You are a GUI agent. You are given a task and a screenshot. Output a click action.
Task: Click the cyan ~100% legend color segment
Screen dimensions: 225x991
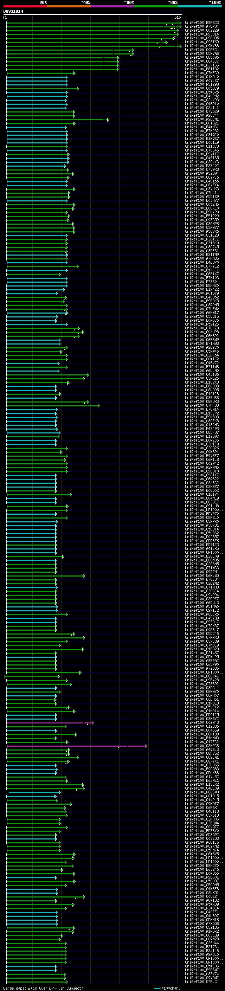[x=200, y=6]
